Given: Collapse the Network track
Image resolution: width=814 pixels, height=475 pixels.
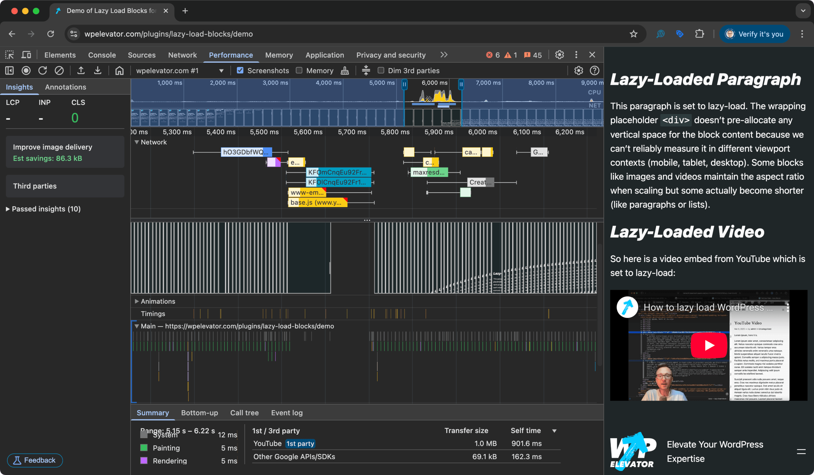Looking at the screenshot, I should pyautogui.click(x=137, y=142).
